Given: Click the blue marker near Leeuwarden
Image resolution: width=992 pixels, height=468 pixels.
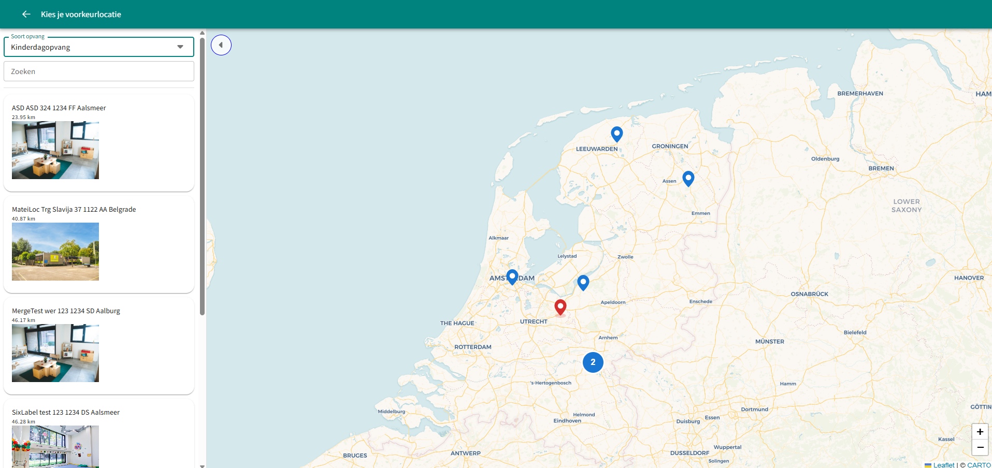Looking at the screenshot, I should pos(616,134).
